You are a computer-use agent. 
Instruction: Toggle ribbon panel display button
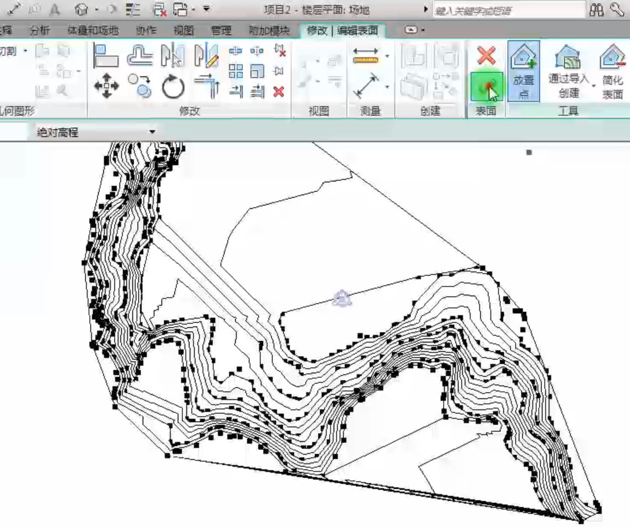pos(411,30)
